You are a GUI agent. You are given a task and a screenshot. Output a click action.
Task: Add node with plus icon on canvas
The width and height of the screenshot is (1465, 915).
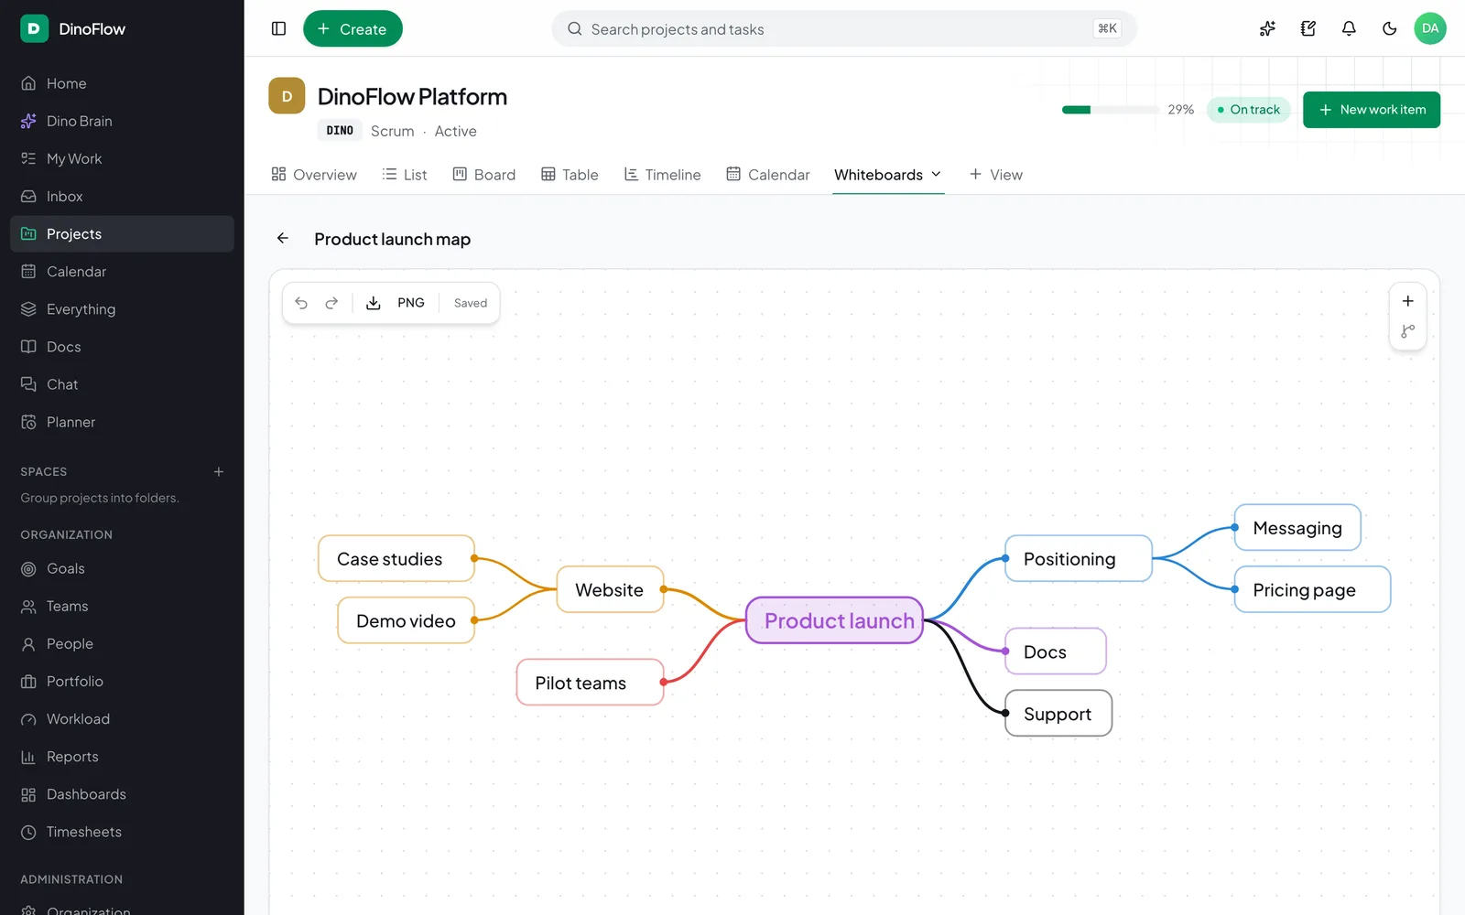pyautogui.click(x=1408, y=301)
